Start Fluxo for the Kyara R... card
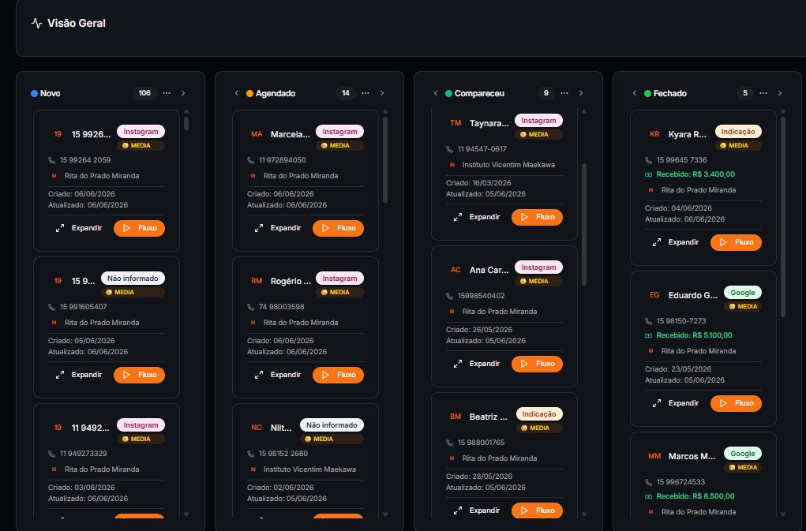This screenshot has height=531, width=806. [x=736, y=242]
